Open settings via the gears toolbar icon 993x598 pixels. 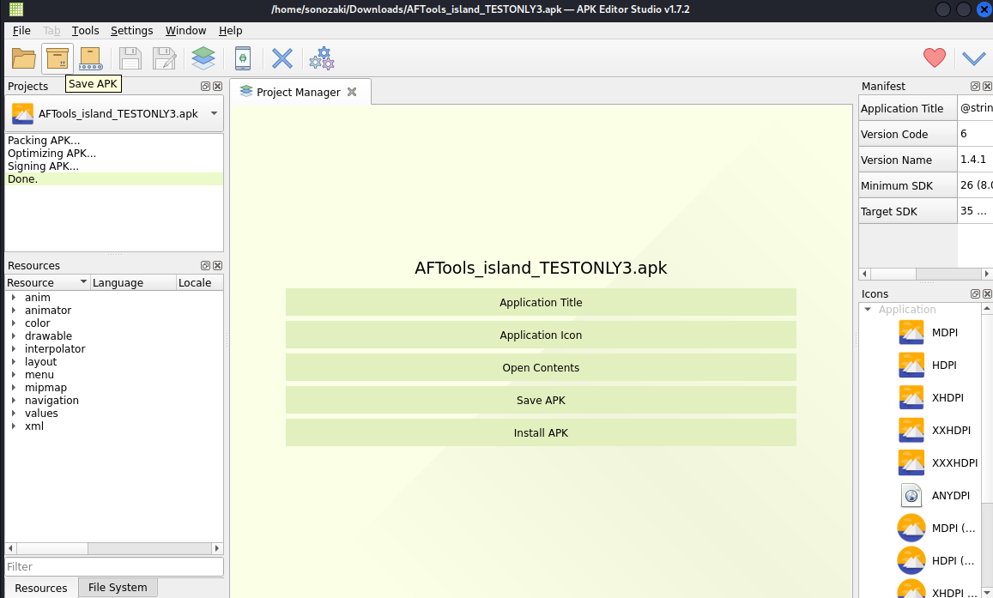click(322, 59)
